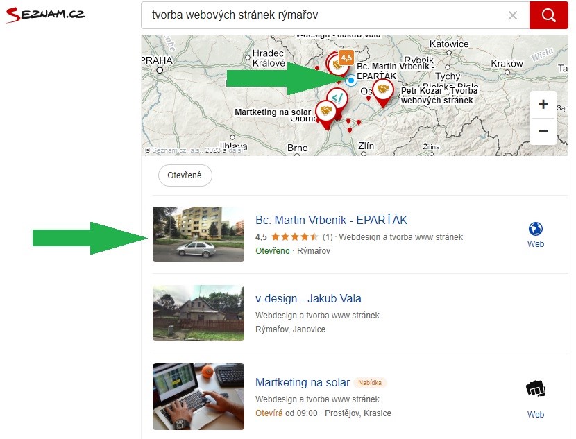Click Web link text for Martketing na solar
This screenshot has height=439, width=576.
536,415
